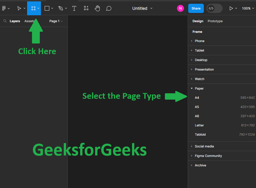Select the Move tool arrow

click(x=19, y=8)
